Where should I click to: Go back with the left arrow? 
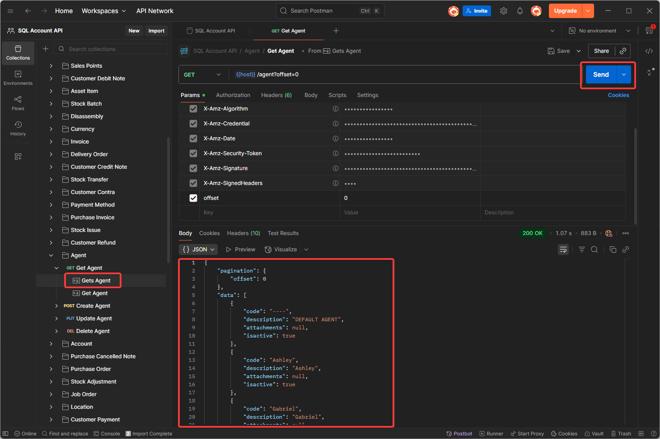pyautogui.click(x=28, y=11)
